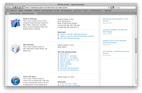Open iOS 5 GM seed Release Notes
142x93 pixels.
[x=70, y=38]
